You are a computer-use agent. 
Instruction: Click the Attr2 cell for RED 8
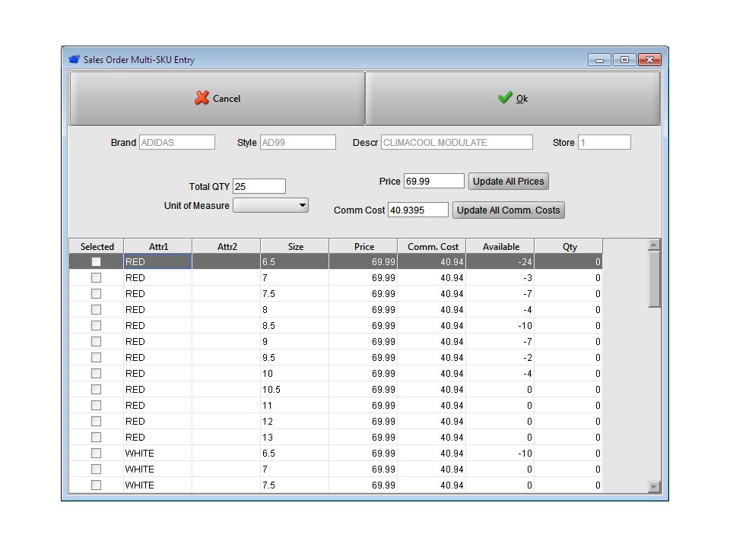pyautogui.click(x=227, y=310)
